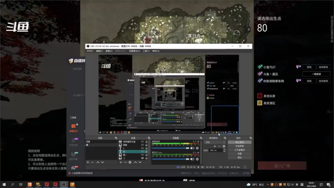Open OBS Edit menu 编辑(E)
The width and height of the screenshot is (334, 188).
click(99, 51)
